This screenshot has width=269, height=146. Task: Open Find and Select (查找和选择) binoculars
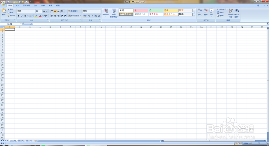pyautogui.click(x=237, y=13)
